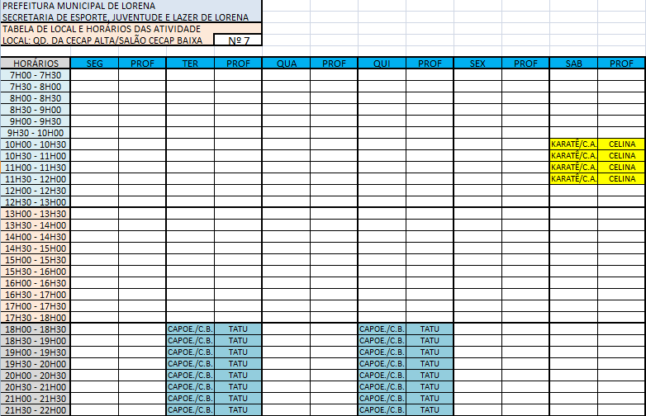Image resolution: width=646 pixels, height=416 pixels.
Task: Click the SAB column header
Action: click(573, 64)
